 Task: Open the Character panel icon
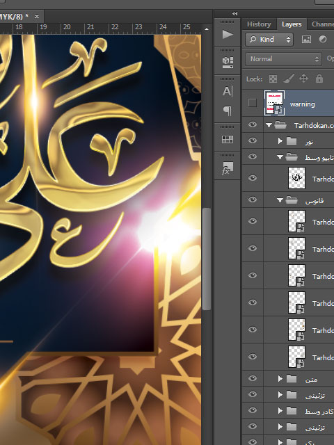[228, 91]
